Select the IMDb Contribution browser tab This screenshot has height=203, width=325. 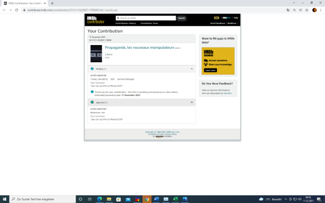pos(25,3)
